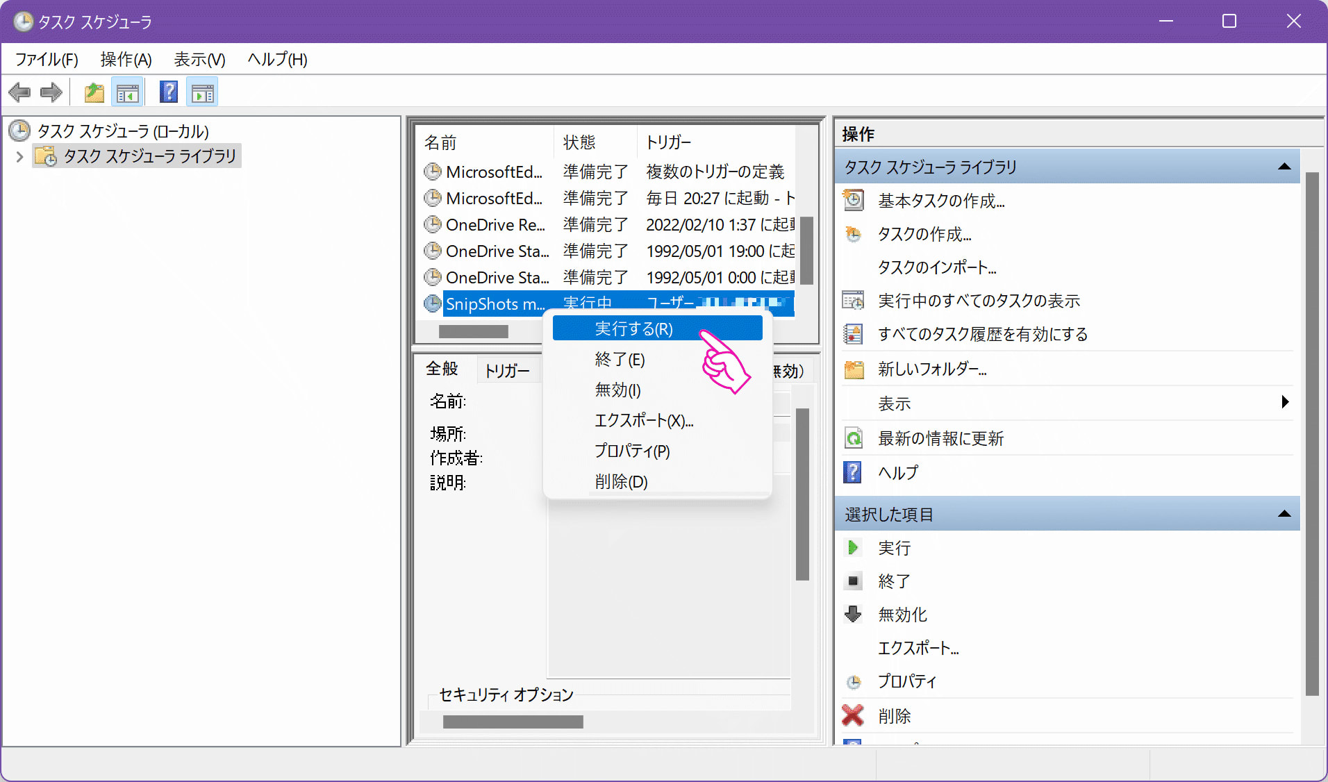The height and width of the screenshot is (782, 1328).
Task: Click すべてのタスク履歴を有効にする action text
Action: click(983, 334)
